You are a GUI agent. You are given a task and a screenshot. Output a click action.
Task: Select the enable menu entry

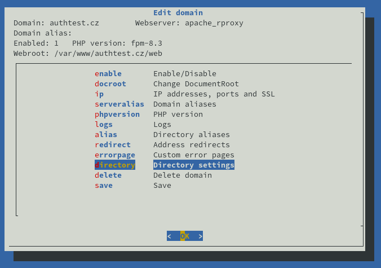pos(108,74)
